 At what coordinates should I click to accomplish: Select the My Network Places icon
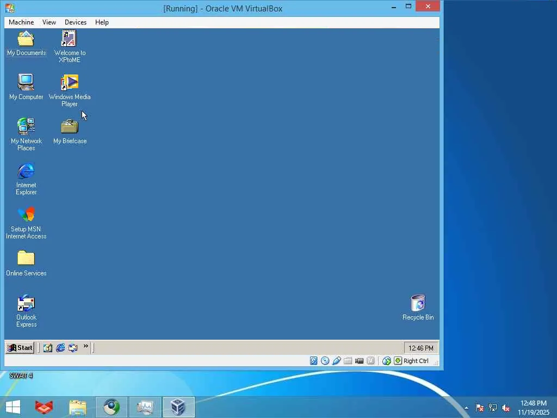26,134
